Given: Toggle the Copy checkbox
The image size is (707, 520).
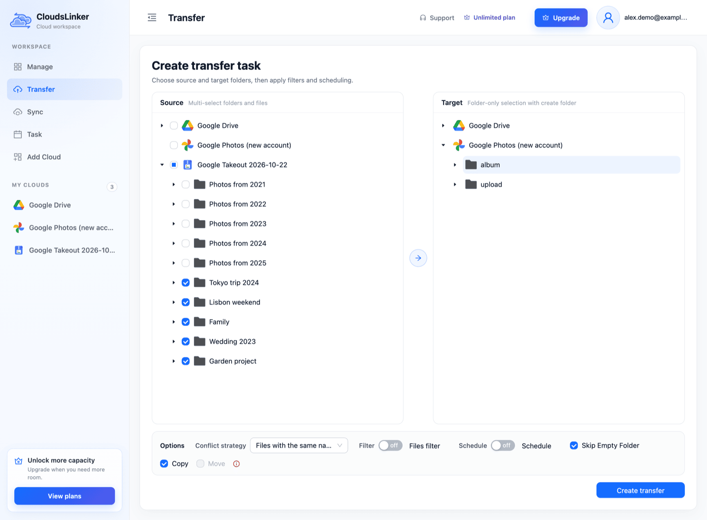Looking at the screenshot, I should pyautogui.click(x=164, y=463).
